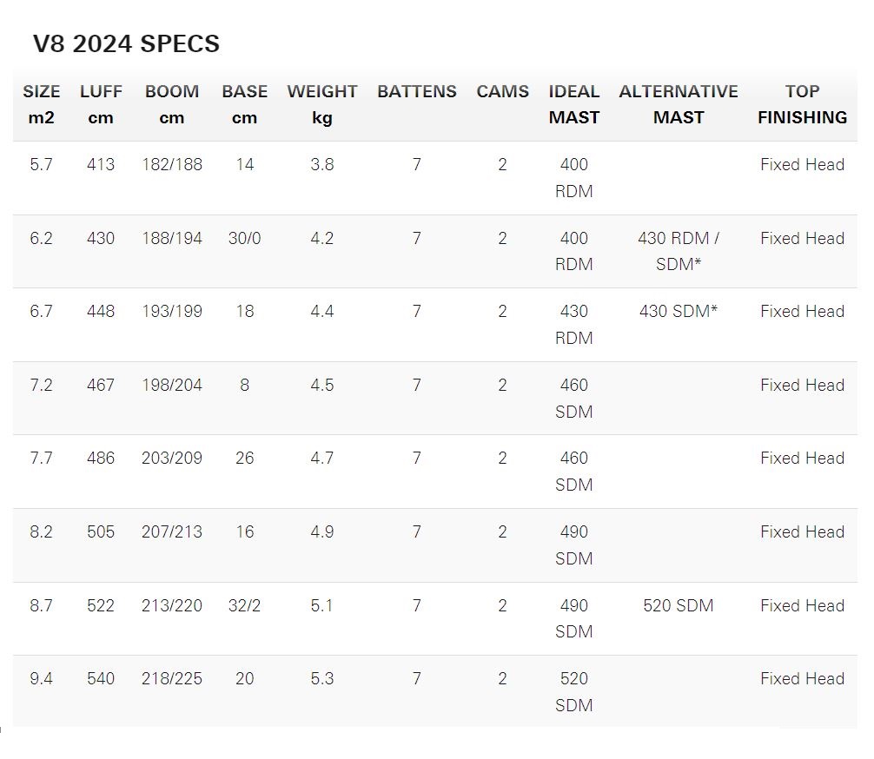Select the ALTERNATIVE MAST column header
Image resolution: width=874 pixels, height=759 pixels.
[x=679, y=104]
